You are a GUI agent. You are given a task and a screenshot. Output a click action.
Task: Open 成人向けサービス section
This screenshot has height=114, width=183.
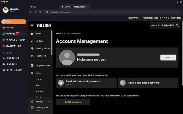(x=14, y=46)
